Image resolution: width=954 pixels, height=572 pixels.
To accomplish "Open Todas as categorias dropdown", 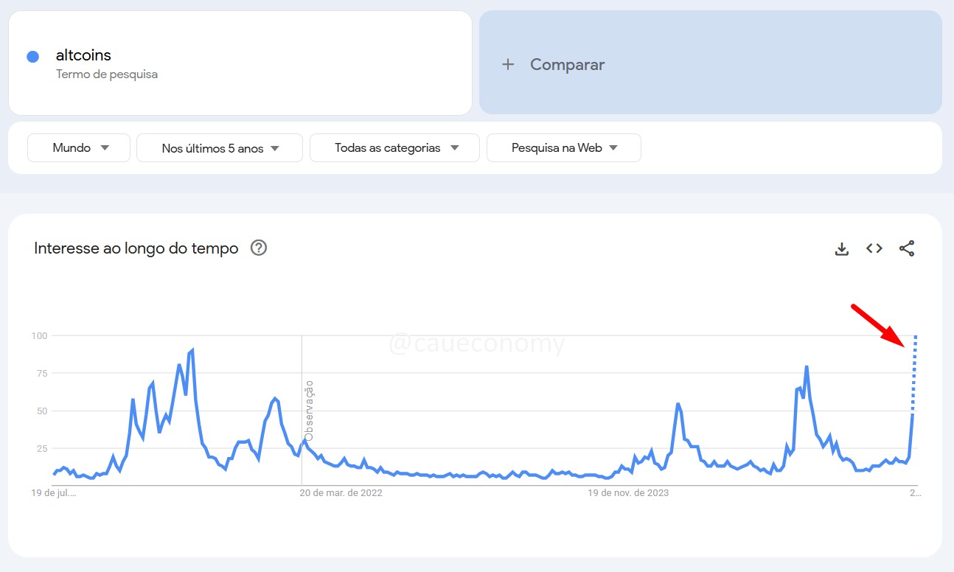I will pyautogui.click(x=394, y=147).
